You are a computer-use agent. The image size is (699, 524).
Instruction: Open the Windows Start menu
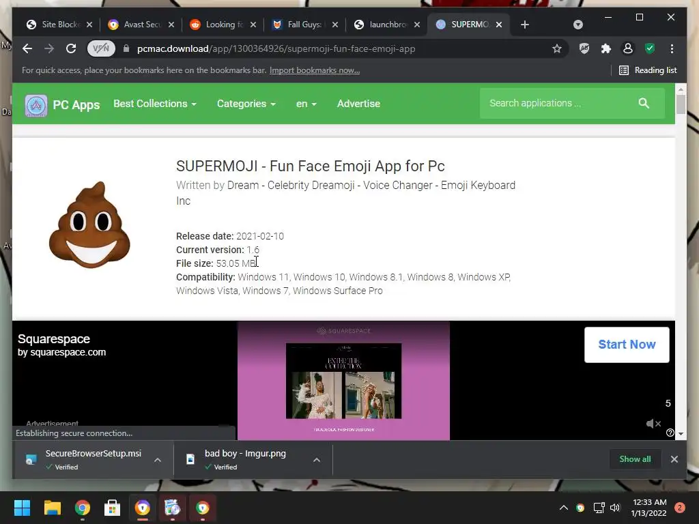tap(22, 508)
